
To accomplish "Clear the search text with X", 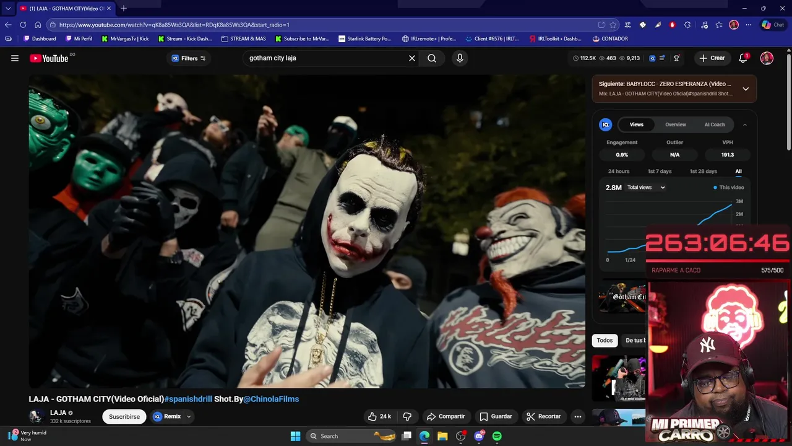I will click(x=412, y=58).
